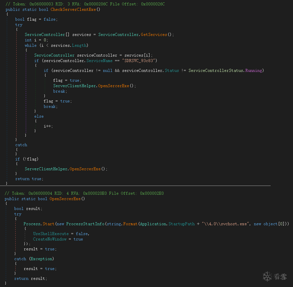Screen dimensions: 293x287
Task: Click the CreateNoWindow property
Action: tap(50, 239)
